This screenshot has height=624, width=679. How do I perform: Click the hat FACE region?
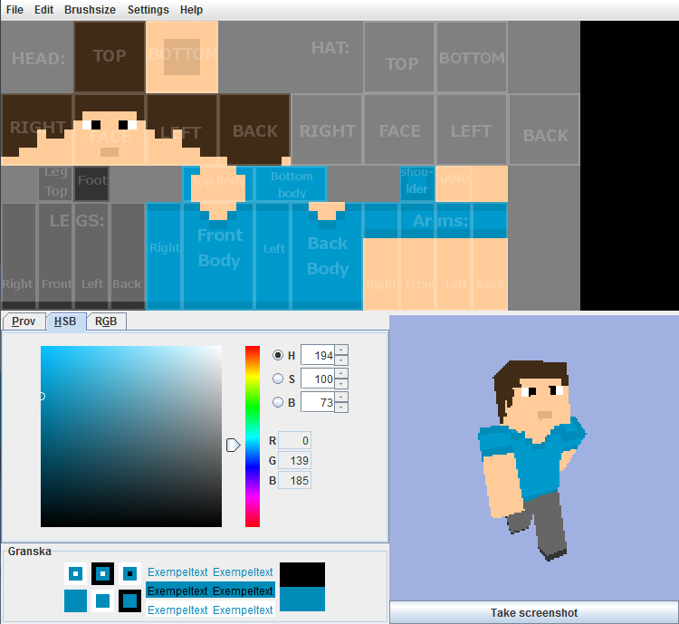[399, 130]
